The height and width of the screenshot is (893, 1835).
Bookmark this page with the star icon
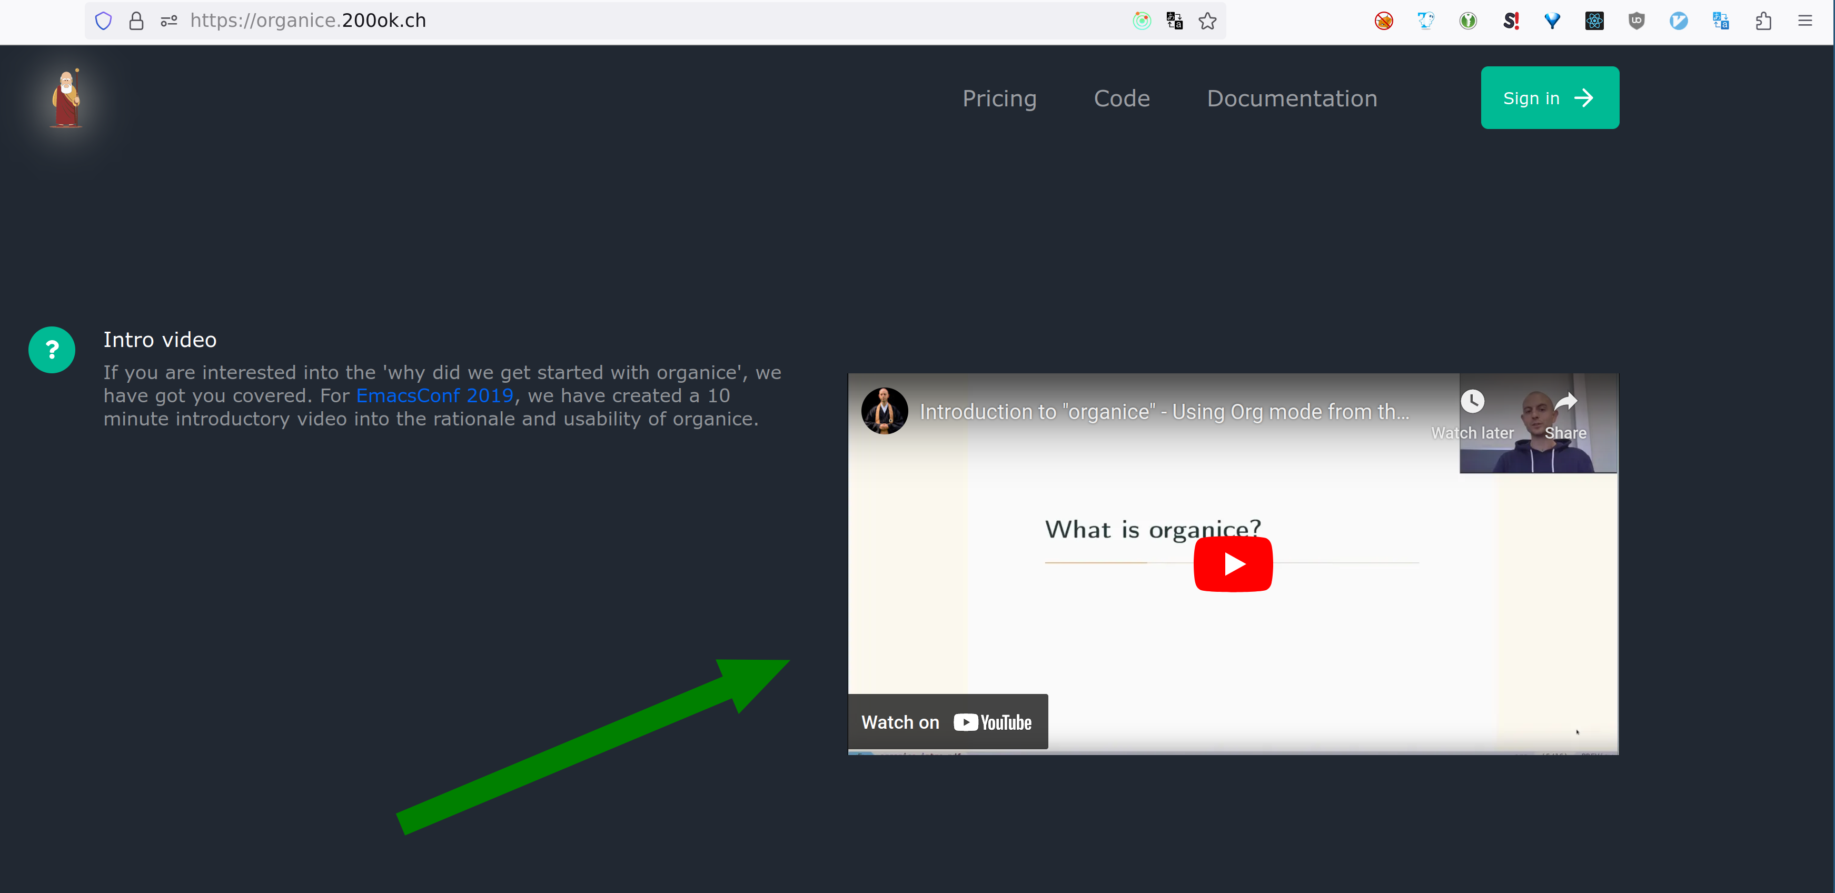pyautogui.click(x=1207, y=21)
